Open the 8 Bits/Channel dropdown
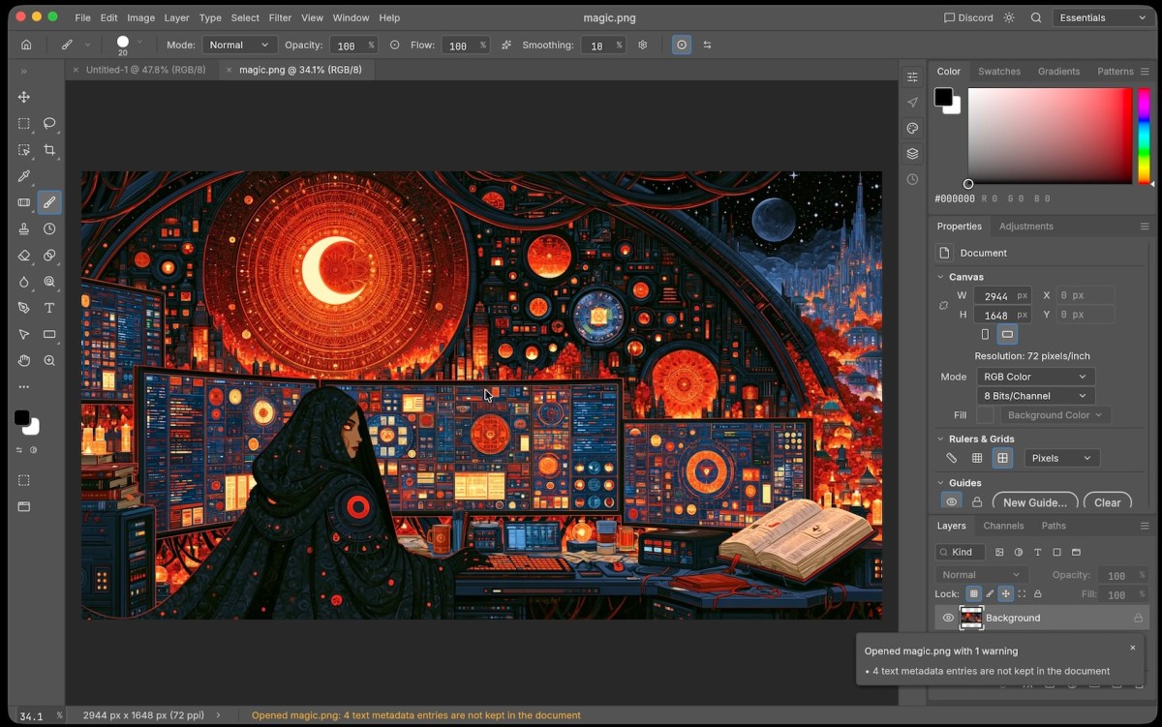The height and width of the screenshot is (727, 1162). (1035, 396)
